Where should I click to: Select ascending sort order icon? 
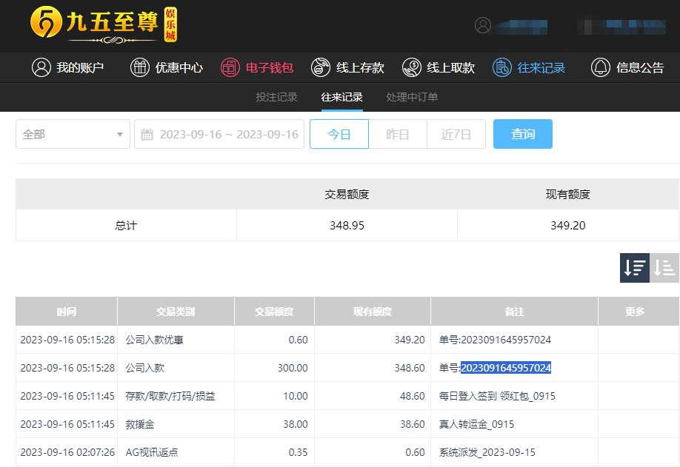(664, 268)
